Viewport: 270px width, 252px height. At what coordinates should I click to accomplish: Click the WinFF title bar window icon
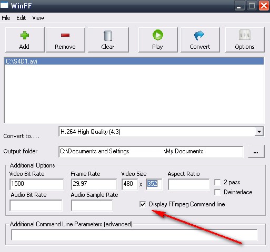click(x=4, y=5)
